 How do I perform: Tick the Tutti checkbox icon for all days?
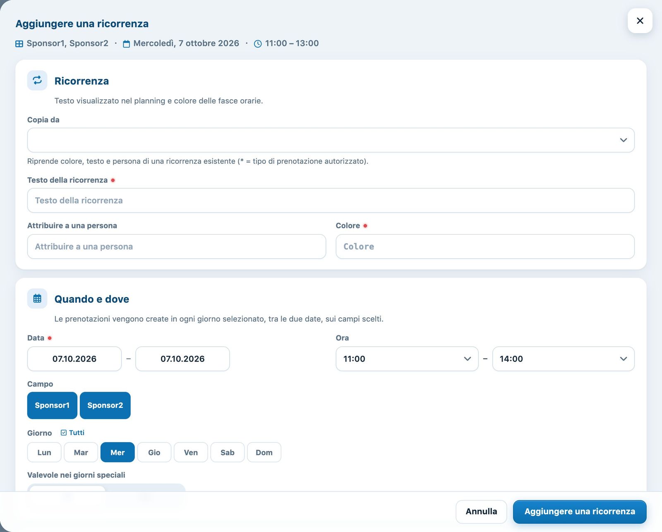(64, 433)
